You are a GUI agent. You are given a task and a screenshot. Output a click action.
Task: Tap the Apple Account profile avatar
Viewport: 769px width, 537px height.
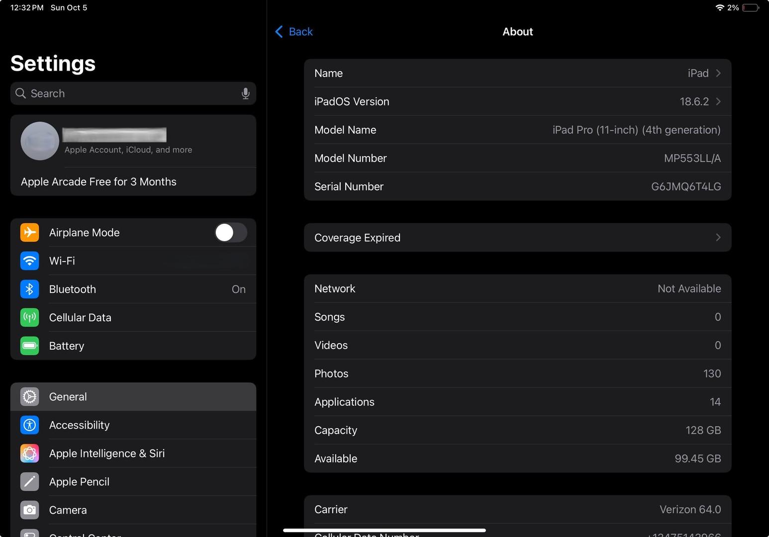tap(40, 141)
